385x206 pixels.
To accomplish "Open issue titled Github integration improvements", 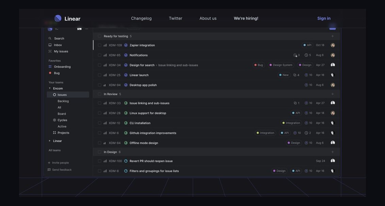I will [153, 133].
